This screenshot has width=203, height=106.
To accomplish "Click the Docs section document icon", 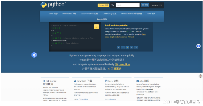I will click(106, 81).
